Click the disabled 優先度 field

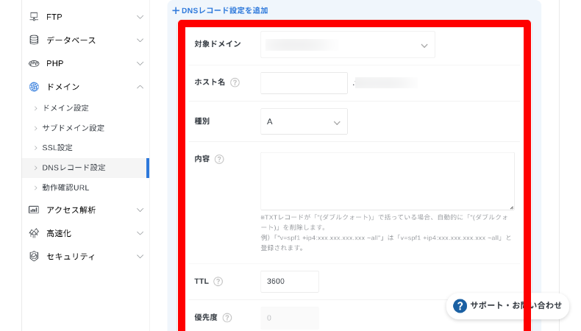pyautogui.click(x=289, y=318)
